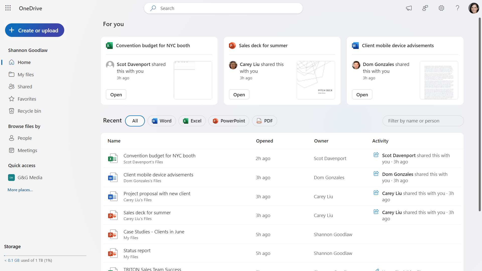The image size is (482, 271).
Task: Filter Recent files by Excel
Action: [x=192, y=121]
